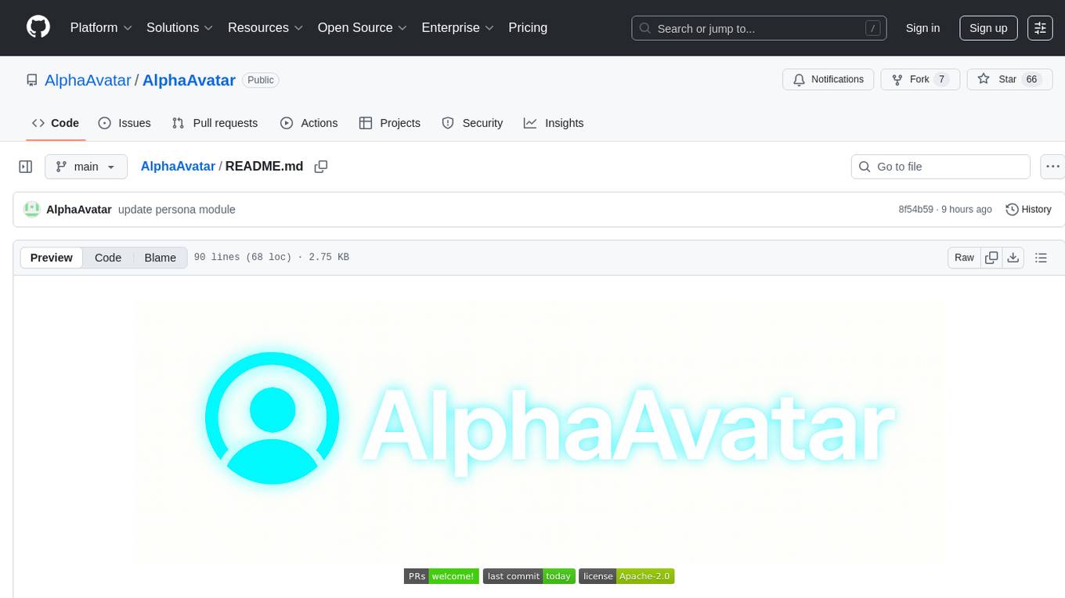Viewport: 1065px width, 598px height.
Task: Open commit hash 8f54b59
Action: tap(915, 210)
